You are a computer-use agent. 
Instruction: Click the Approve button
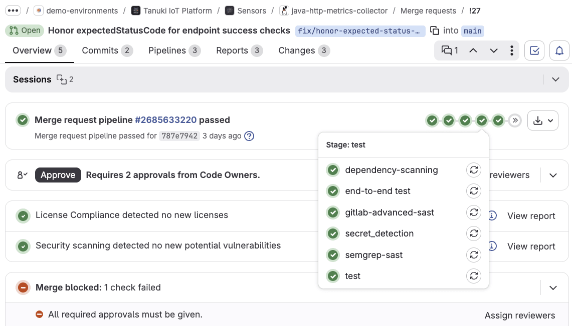[x=58, y=175]
